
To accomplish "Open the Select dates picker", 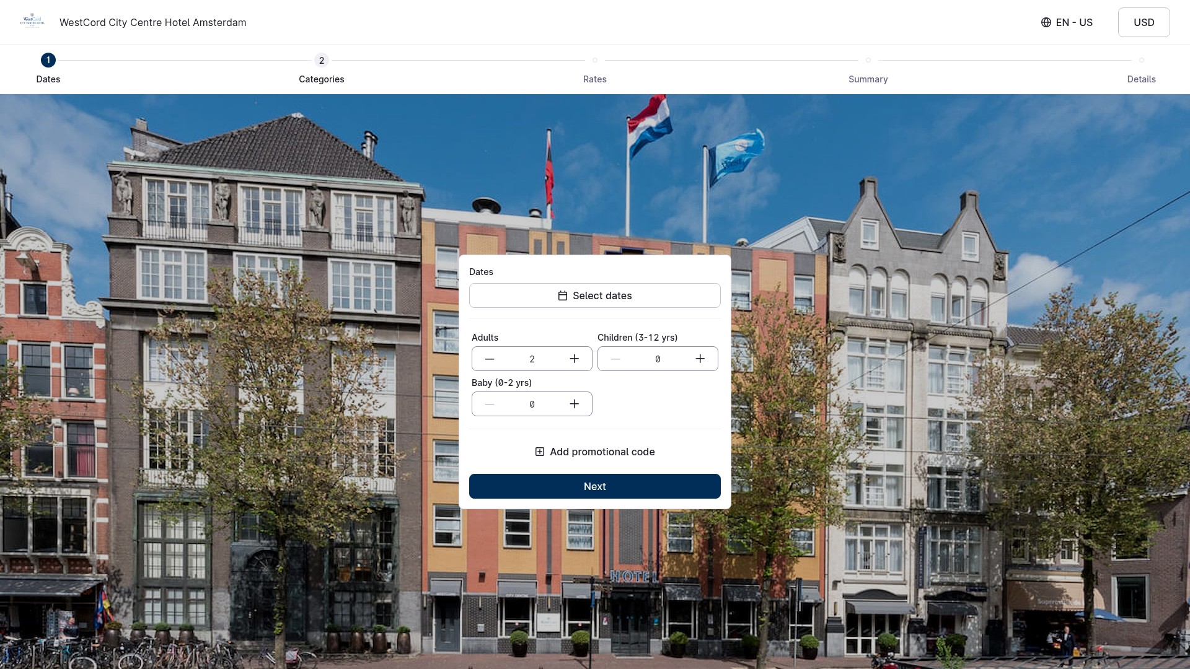I will [x=594, y=295].
